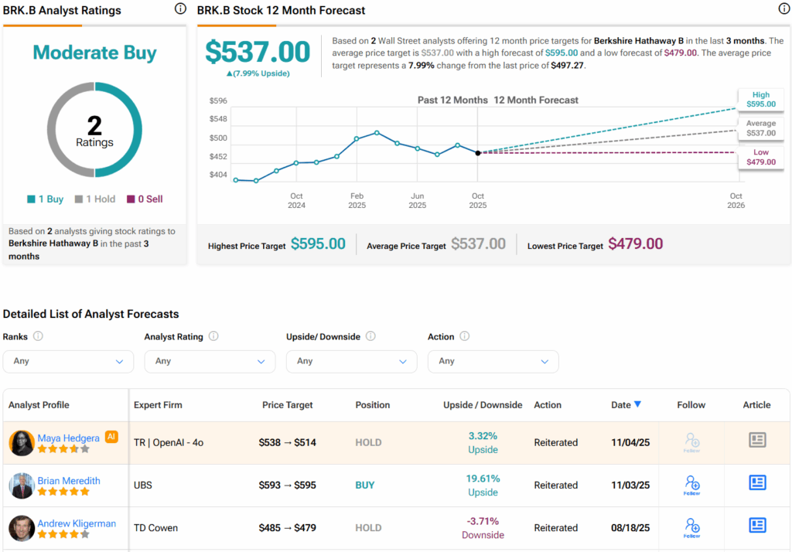Open Brian Meredith's article icon
Viewport: 792px width, 552px height.
[x=756, y=483]
